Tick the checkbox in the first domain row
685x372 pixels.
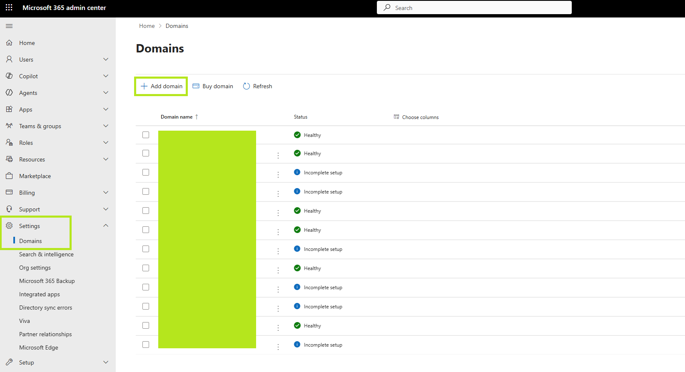[146, 135]
